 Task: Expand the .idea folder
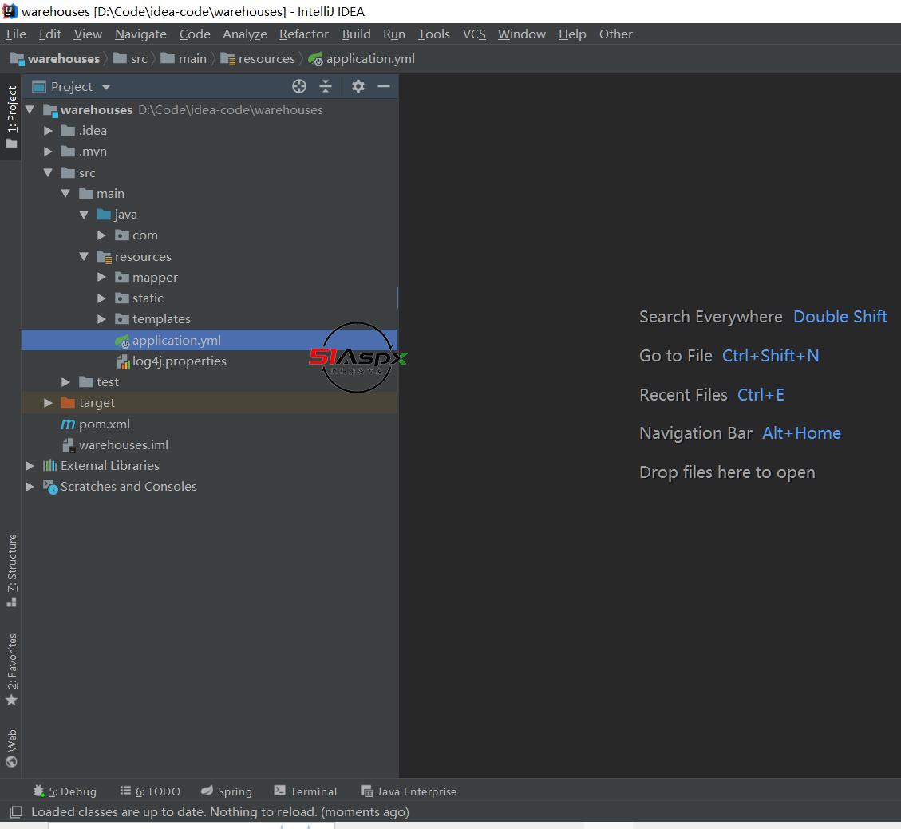[48, 131]
